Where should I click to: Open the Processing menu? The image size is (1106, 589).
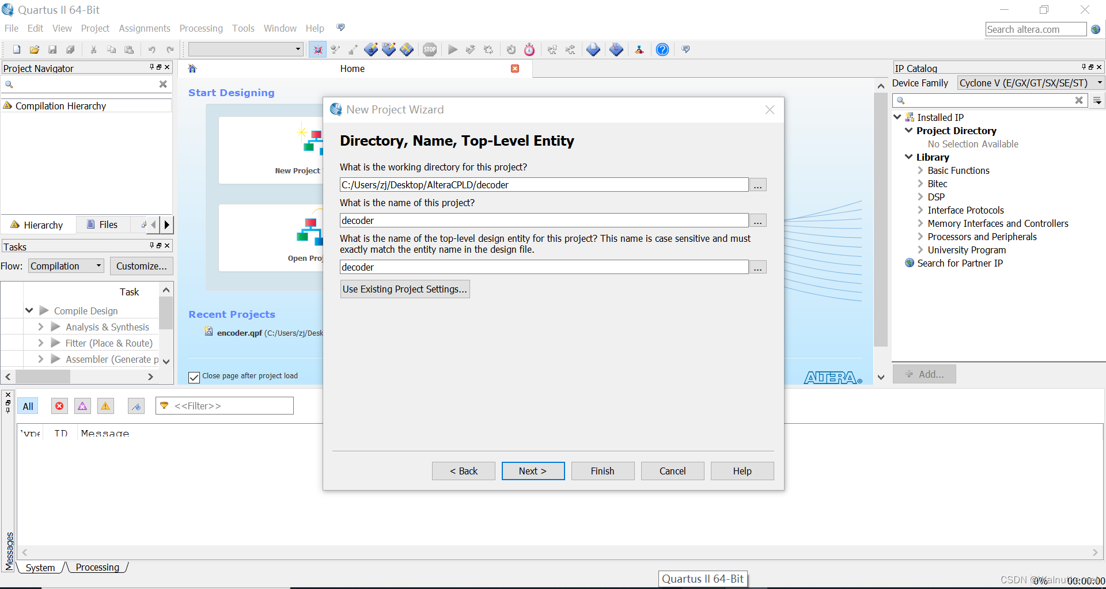click(201, 28)
